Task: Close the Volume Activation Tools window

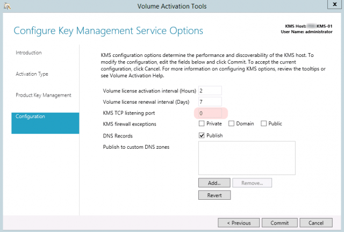Action: click(332, 7)
